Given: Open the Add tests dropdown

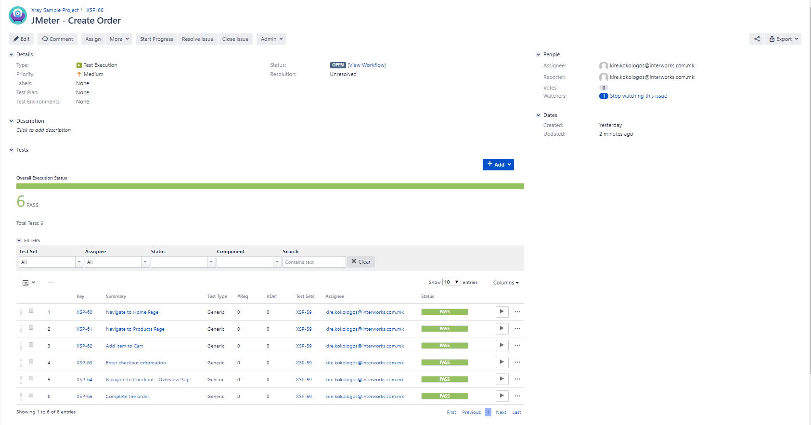Looking at the screenshot, I should pos(498,165).
